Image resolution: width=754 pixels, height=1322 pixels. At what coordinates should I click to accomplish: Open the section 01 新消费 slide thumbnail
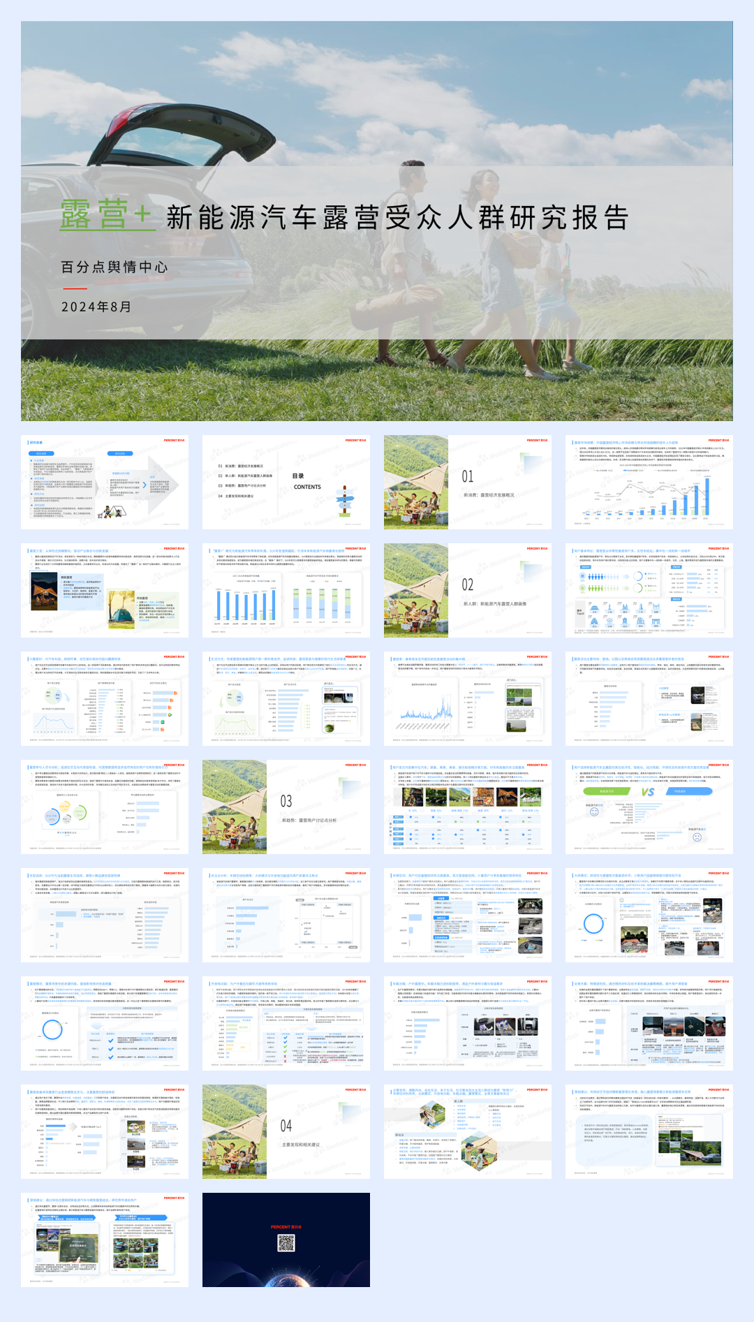(x=468, y=482)
